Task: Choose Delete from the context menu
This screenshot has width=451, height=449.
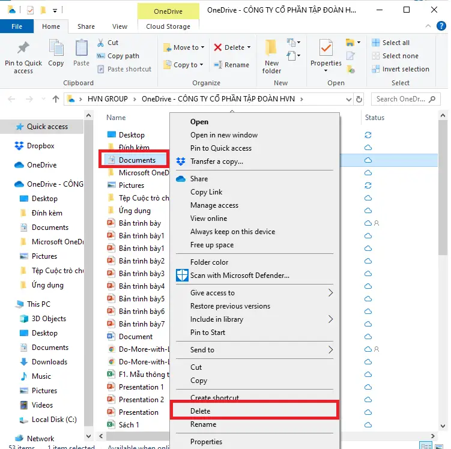Action: coord(201,411)
